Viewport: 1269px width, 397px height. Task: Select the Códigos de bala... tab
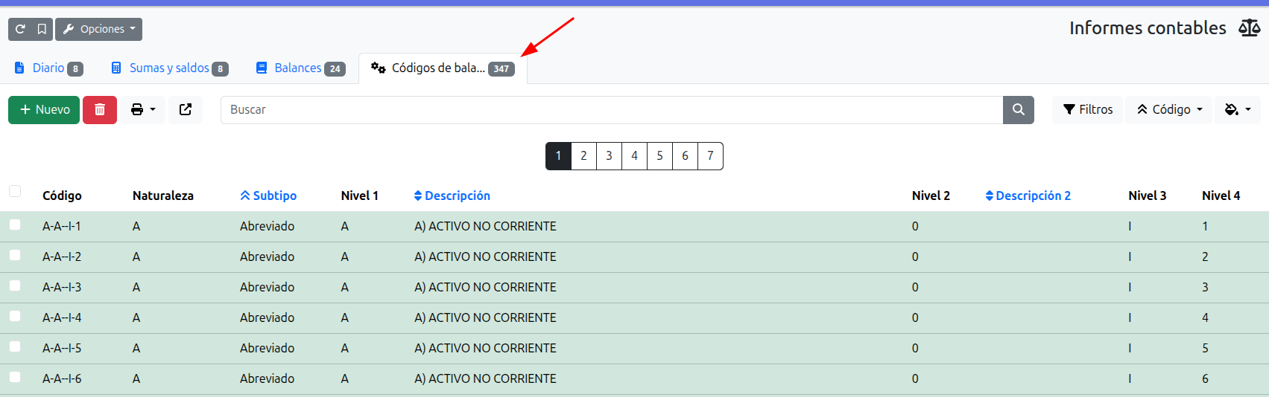pyautogui.click(x=443, y=68)
